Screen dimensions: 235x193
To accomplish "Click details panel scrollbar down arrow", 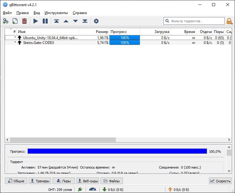I will [x=229, y=171].
